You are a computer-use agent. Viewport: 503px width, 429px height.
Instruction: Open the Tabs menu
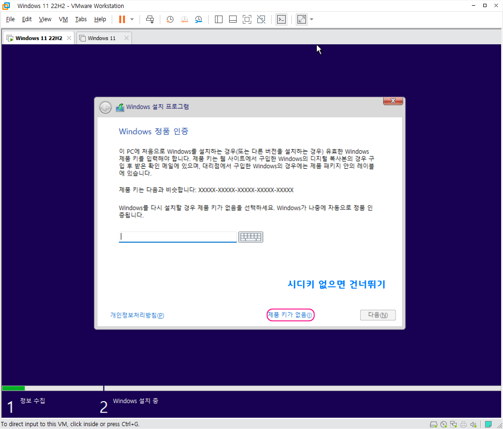click(x=81, y=19)
